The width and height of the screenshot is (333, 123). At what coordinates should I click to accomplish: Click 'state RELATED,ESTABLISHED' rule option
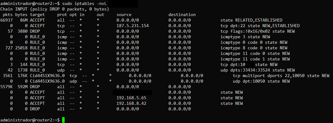point(251,20)
